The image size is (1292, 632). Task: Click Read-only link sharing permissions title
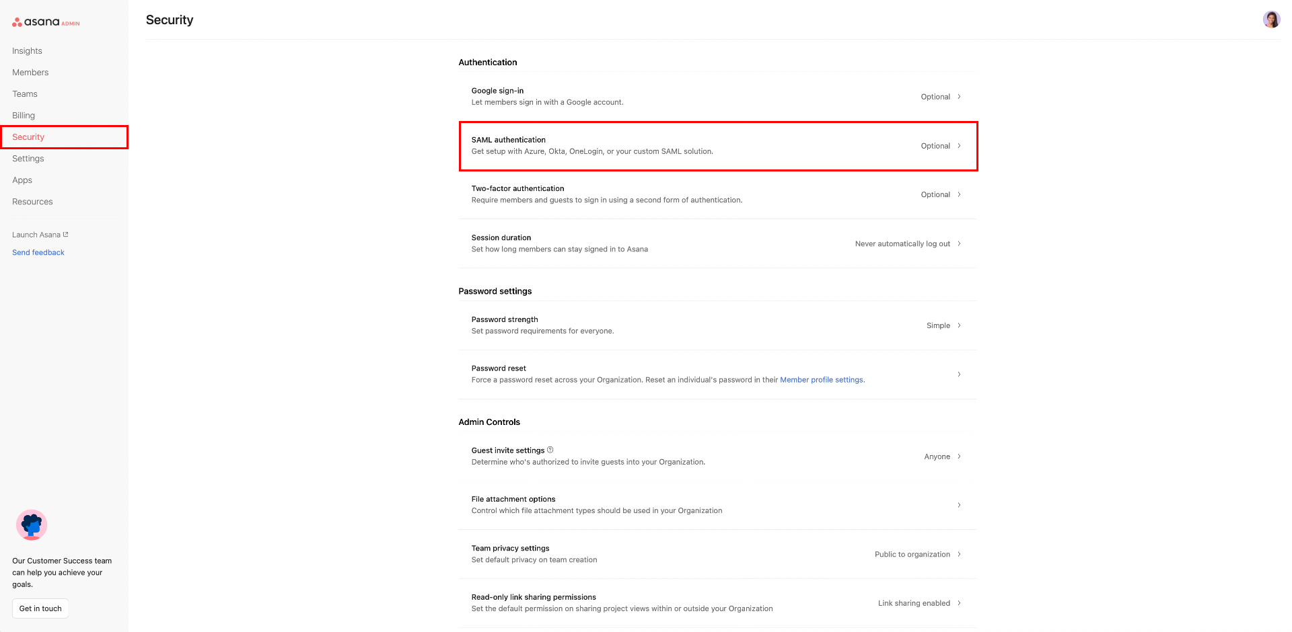pos(534,598)
